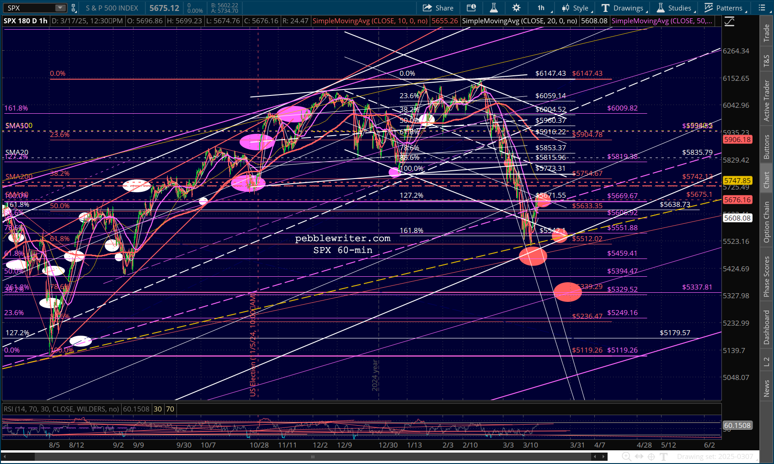Toggle the price axis scale curve icon
The image size is (774, 464).
point(729,21)
